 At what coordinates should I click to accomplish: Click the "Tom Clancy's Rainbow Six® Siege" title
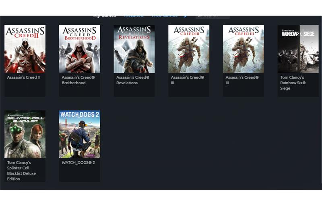point(293,83)
